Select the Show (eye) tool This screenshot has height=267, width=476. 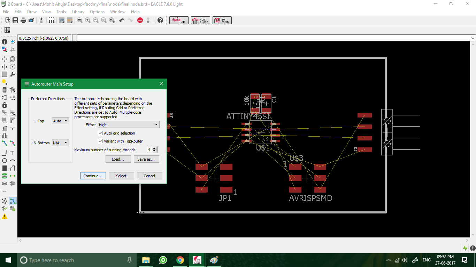(x=13, y=42)
